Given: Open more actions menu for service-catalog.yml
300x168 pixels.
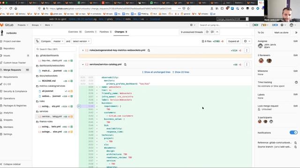Looking at the screenshot, I should [x=247, y=64].
